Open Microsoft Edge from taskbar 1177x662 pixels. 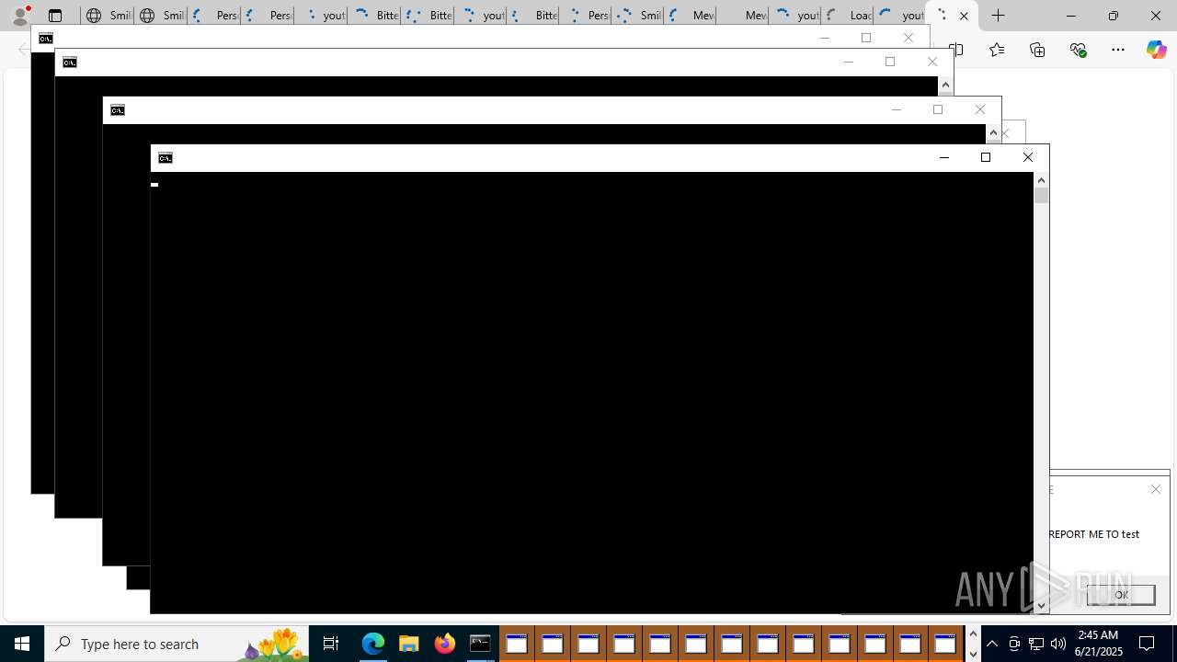372,644
